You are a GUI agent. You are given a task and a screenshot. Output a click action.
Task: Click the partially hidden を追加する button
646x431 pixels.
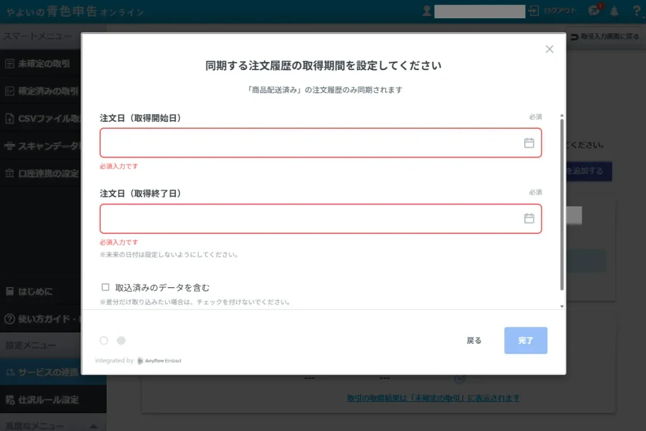click(589, 171)
